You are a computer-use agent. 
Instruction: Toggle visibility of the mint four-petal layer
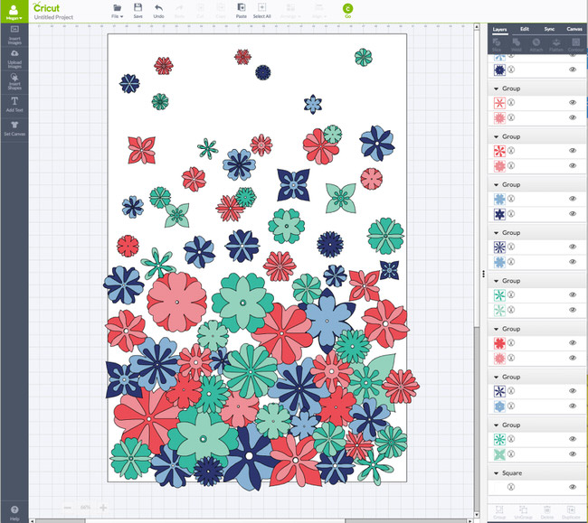[x=573, y=453]
